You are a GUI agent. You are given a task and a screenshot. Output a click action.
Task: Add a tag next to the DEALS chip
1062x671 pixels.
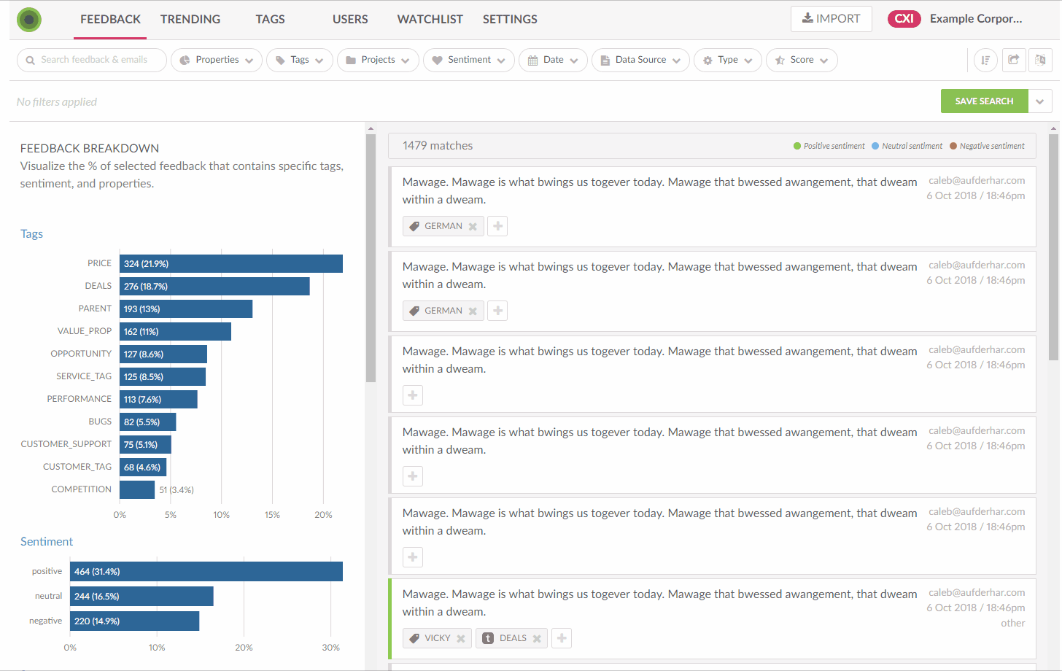562,638
